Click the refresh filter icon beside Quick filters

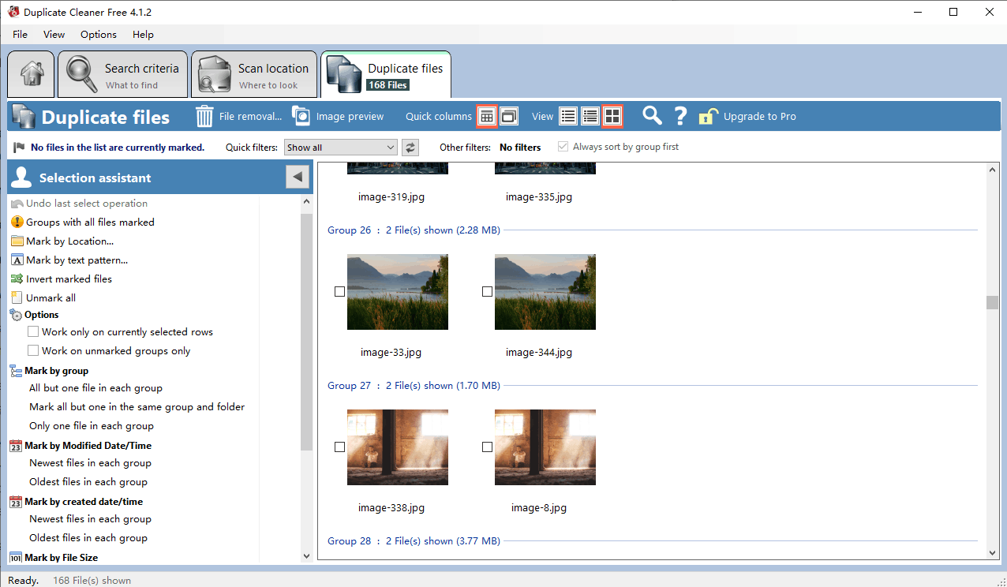pos(410,147)
